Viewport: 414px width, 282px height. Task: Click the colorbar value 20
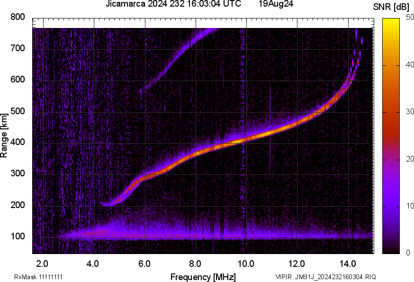pos(410,159)
